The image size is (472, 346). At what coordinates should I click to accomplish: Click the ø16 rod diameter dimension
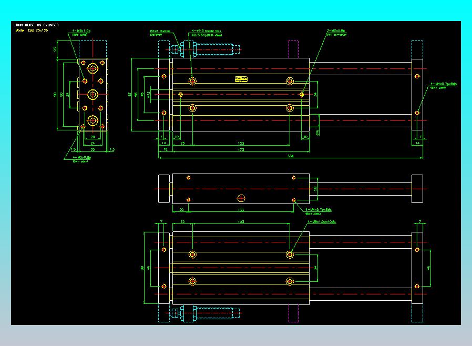pyautogui.click(x=317, y=133)
